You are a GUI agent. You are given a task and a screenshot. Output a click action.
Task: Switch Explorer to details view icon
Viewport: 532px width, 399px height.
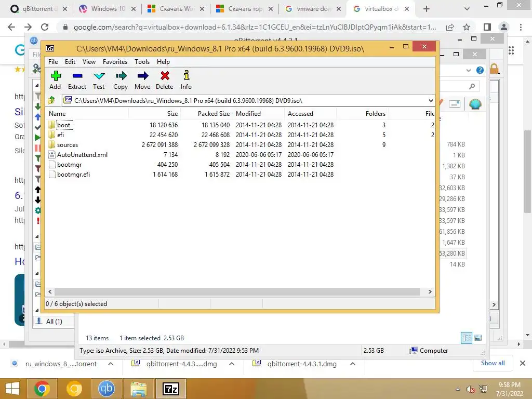click(x=467, y=338)
